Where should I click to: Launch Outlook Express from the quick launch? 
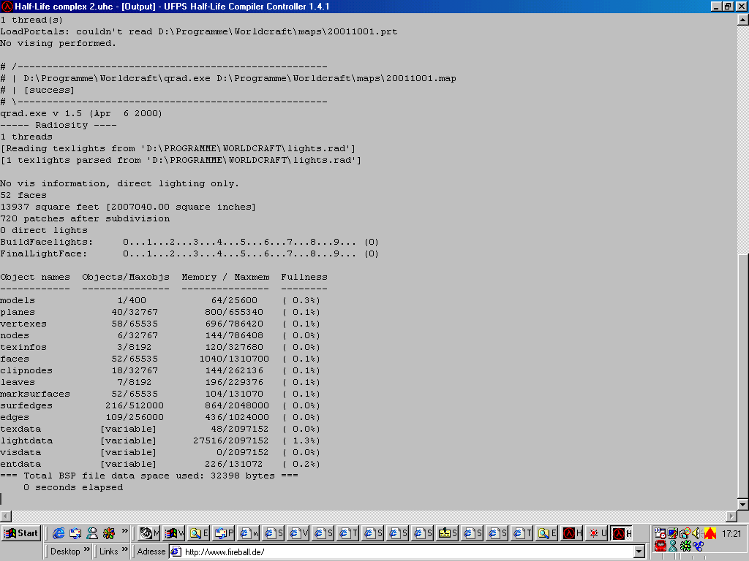(75, 533)
